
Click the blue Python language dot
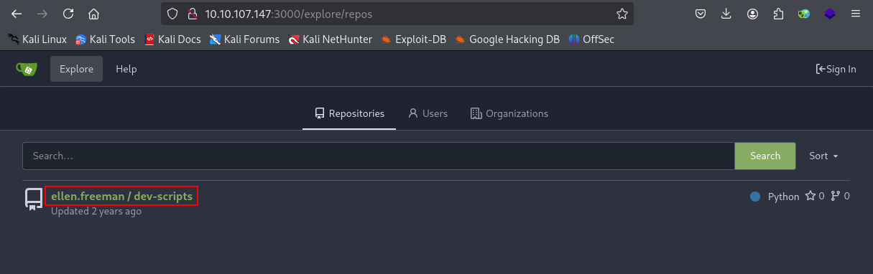pyautogui.click(x=754, y=197)
